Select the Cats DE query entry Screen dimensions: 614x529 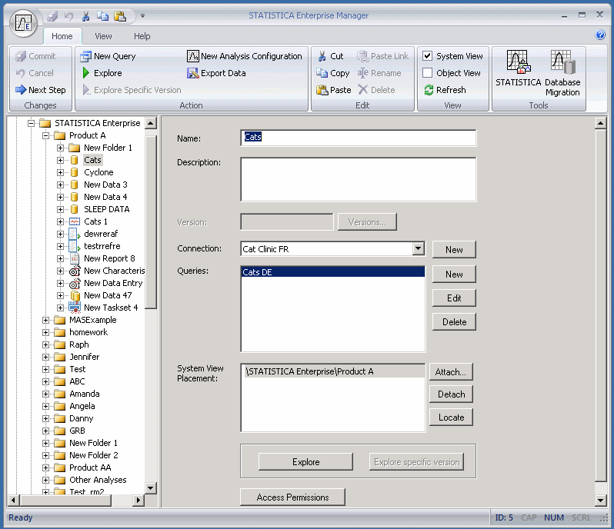coord(333,272)
